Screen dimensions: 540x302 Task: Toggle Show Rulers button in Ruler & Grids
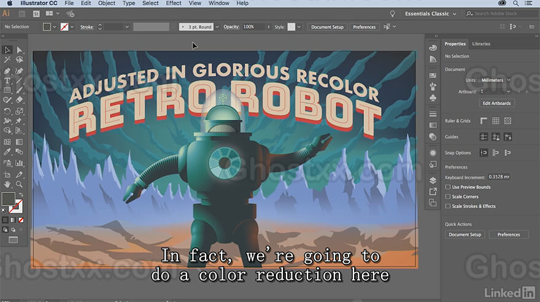(484, 121)
